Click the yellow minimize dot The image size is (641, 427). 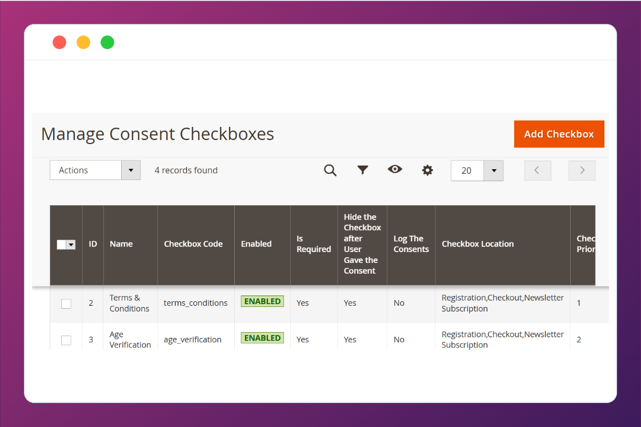[x=83, y=42]
